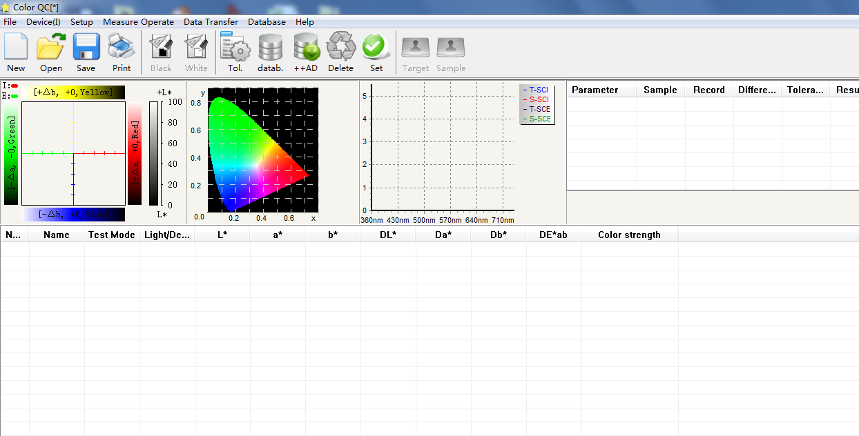Click the Test Mode column header
The width and height of the screenshot is (859, 436).
112,235
